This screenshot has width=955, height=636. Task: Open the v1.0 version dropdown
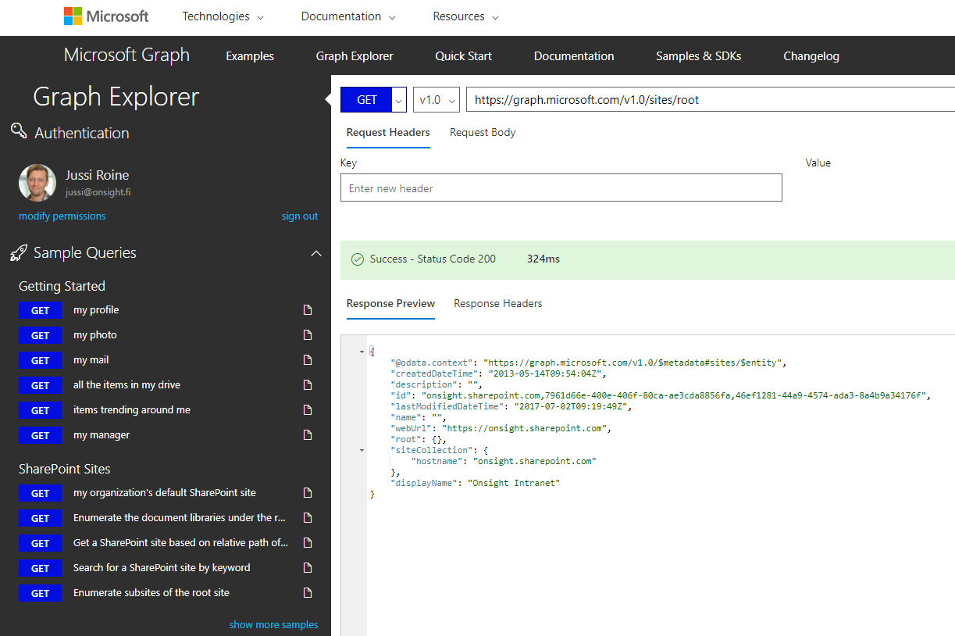pos(437,100)
